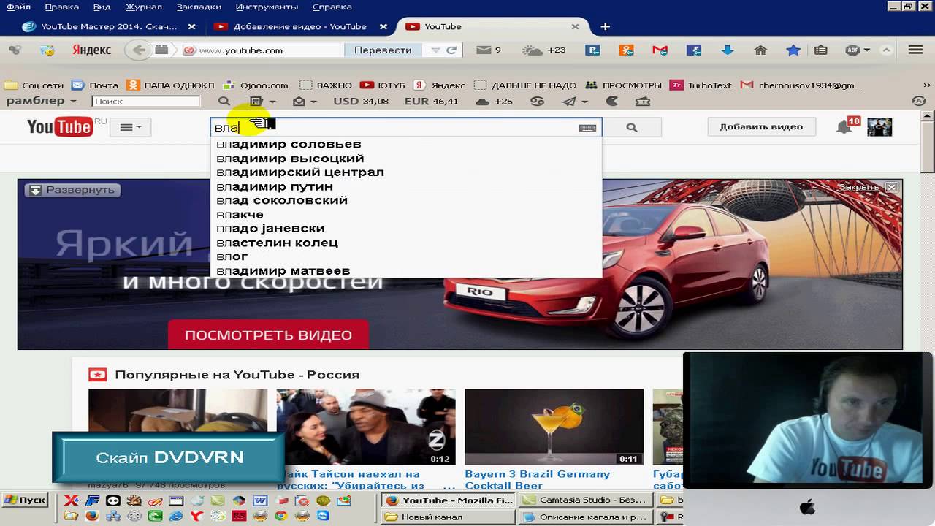The image size is (935, 526).
Task: Click the Odnoklassniki orange toolbar icon
Action: (626, 50)
